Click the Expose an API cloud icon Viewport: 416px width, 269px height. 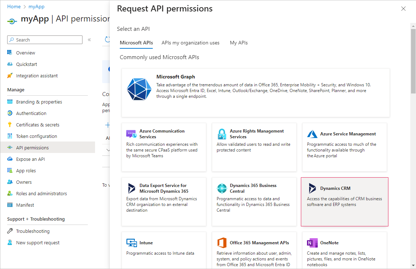10,159
